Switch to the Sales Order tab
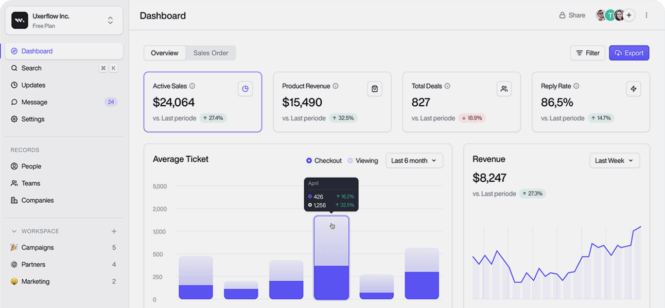Viewport: 665px width, 308px height. [x=211, y=53]
